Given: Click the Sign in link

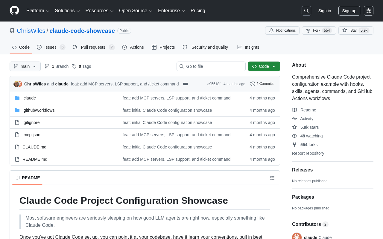Looking at the screenshot, I should 325,11.
